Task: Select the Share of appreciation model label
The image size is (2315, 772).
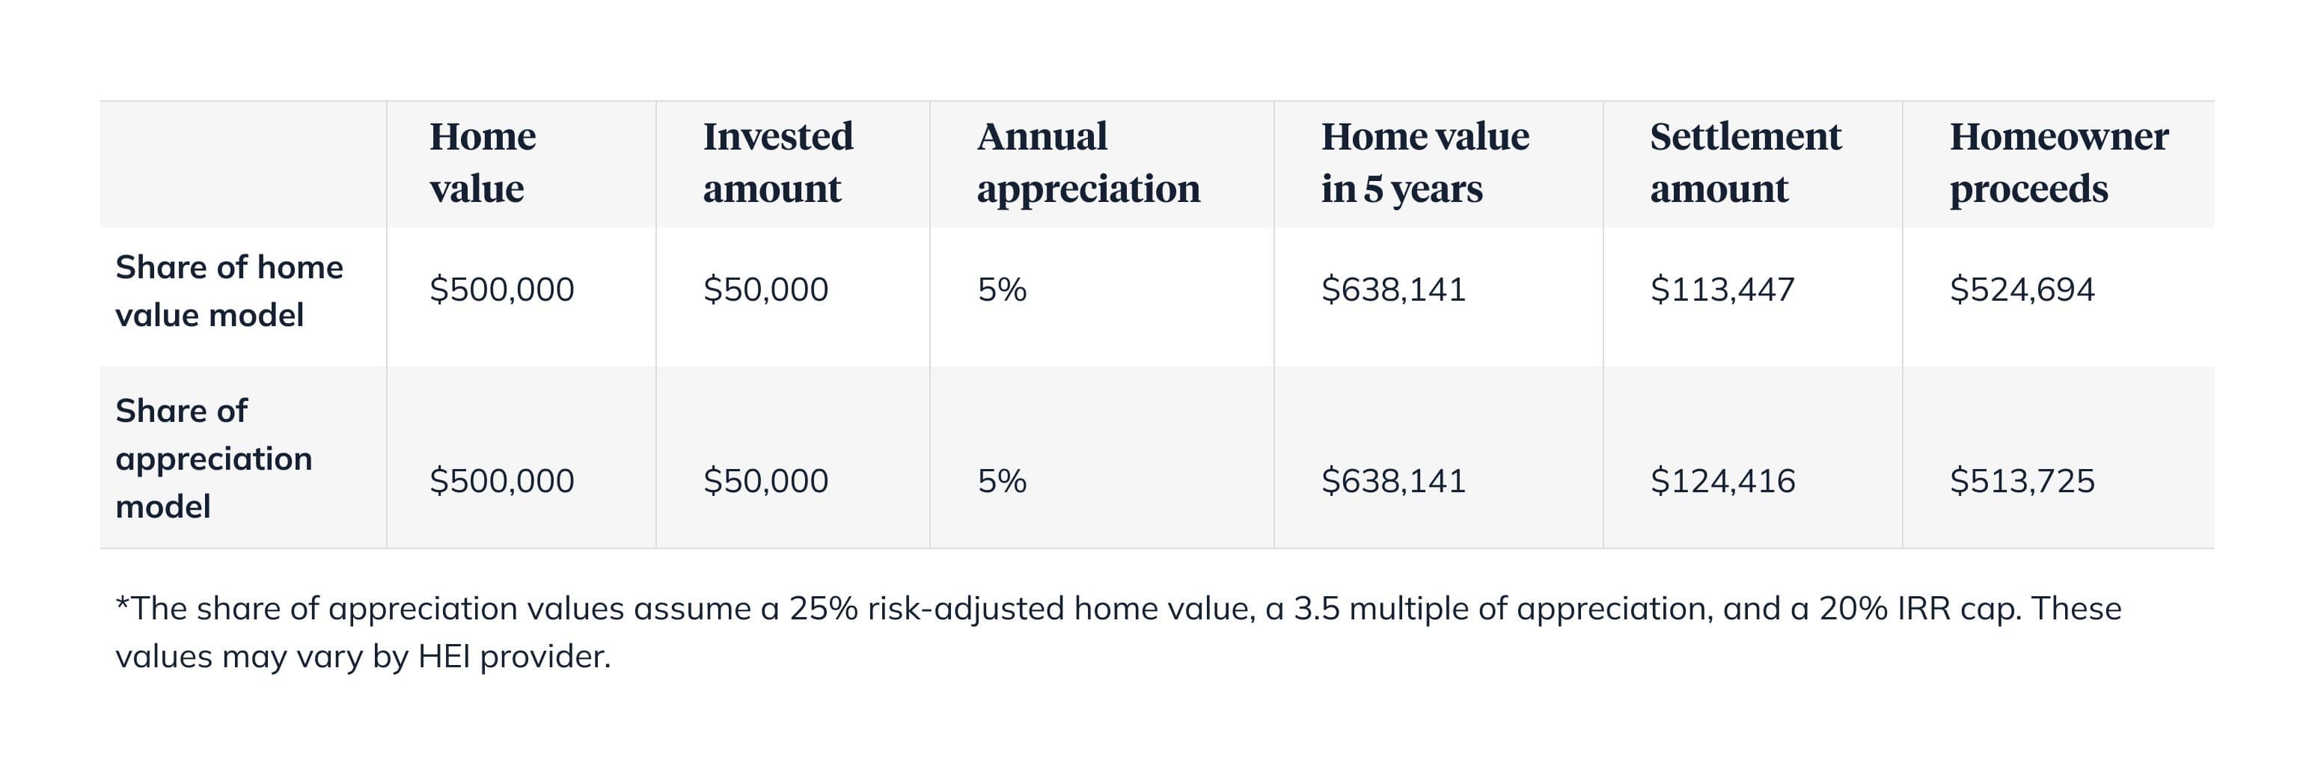Action: pos(214,459)
